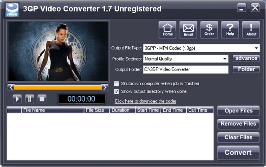Expand the Profile Settings dropdown
The width and height of the screenshot is (266, 167).
[x=225, y=59]
